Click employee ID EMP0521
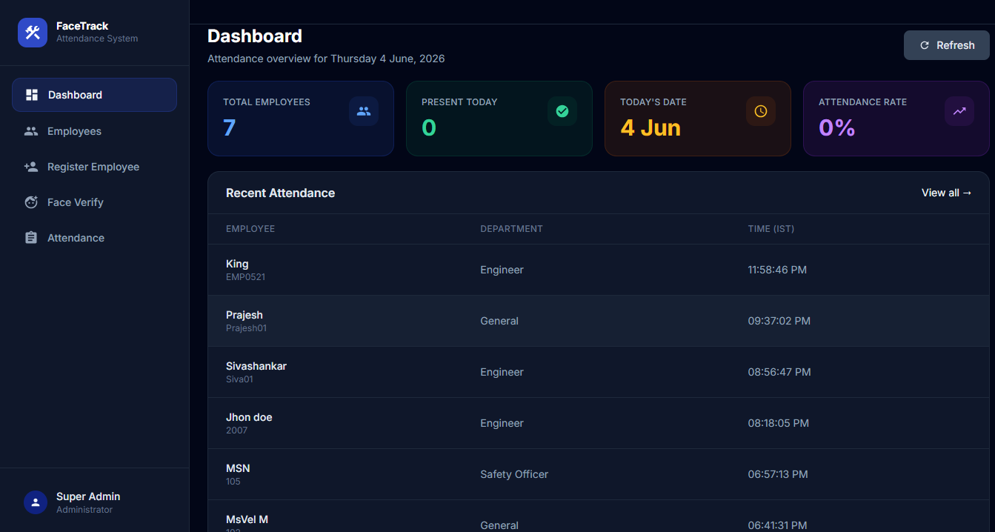995x532 pixels. 245,277
